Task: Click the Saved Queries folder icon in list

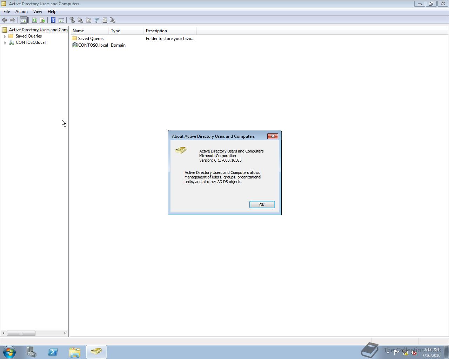Action: pyautogui.click(x=74, y=38)
